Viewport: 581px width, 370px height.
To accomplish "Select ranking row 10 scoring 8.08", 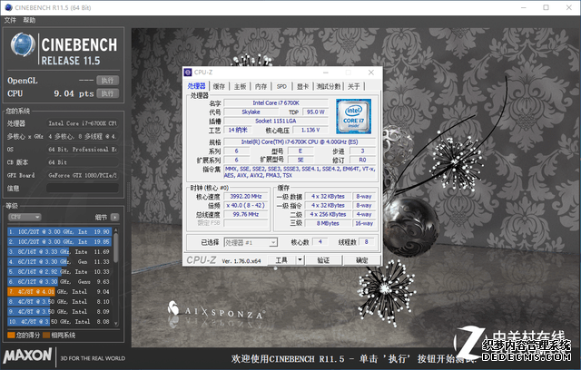I will pos(59,322).
